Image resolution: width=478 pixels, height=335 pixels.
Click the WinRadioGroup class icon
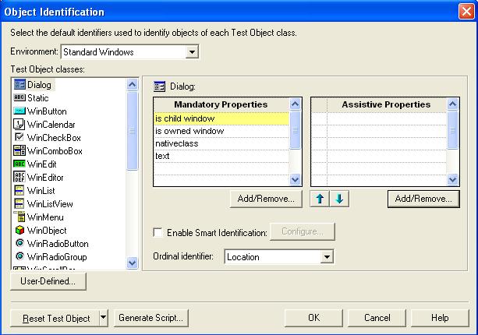[x=19, y=256]
